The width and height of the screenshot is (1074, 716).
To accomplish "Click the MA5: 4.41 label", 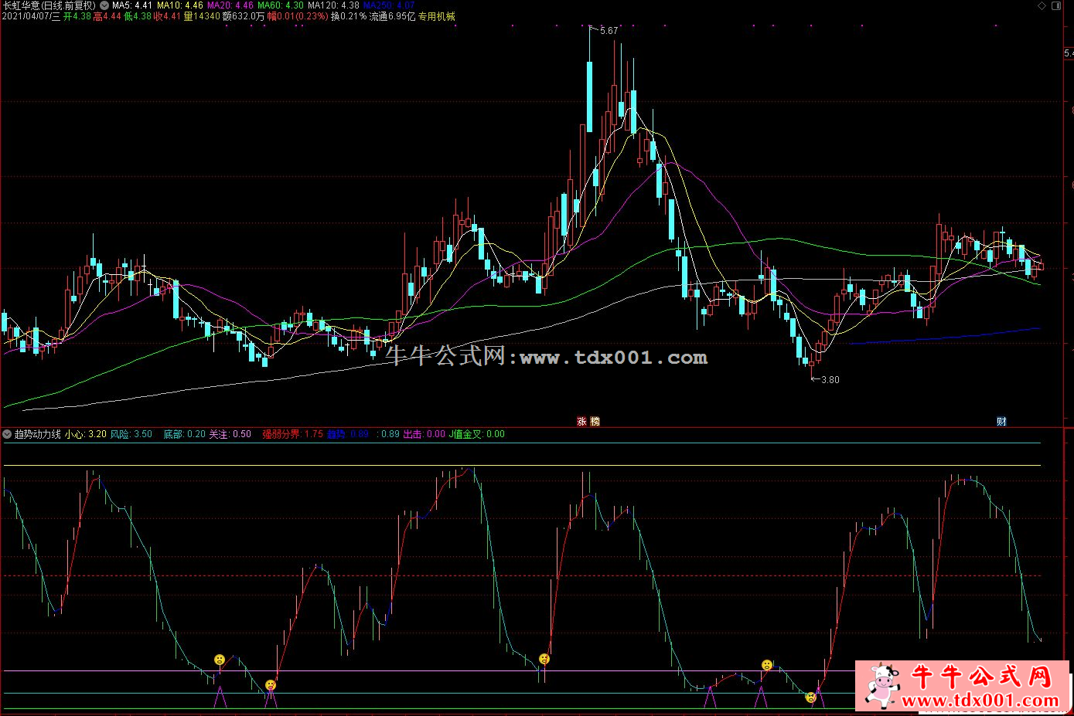I will point(132,5).
